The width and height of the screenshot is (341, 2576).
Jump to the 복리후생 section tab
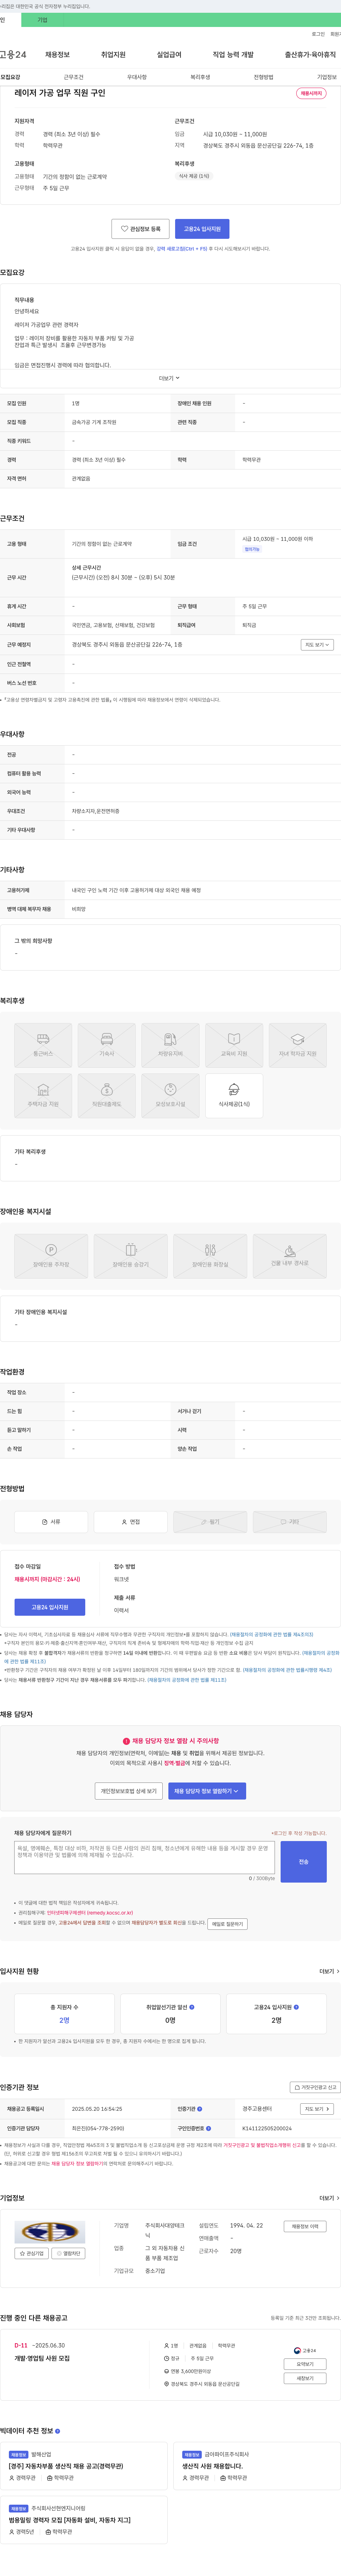[x=200, y=77]
